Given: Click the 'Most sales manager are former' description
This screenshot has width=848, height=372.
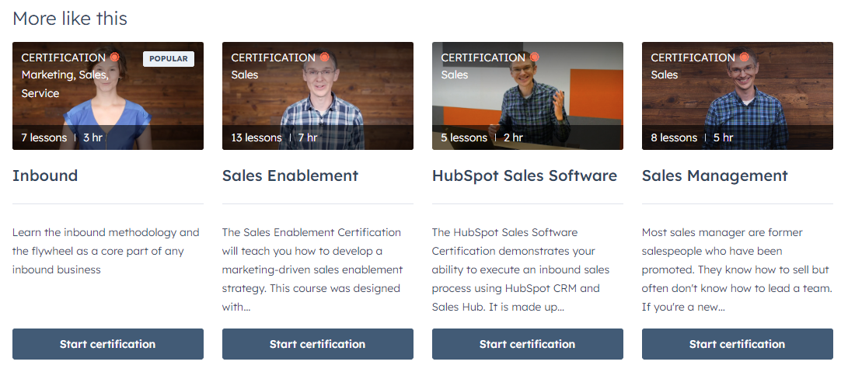Looking at the screenshot, I should (737, 269).
